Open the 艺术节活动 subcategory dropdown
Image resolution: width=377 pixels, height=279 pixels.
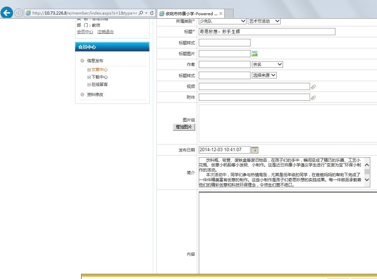pyautogui.click(x=264, y=21)
